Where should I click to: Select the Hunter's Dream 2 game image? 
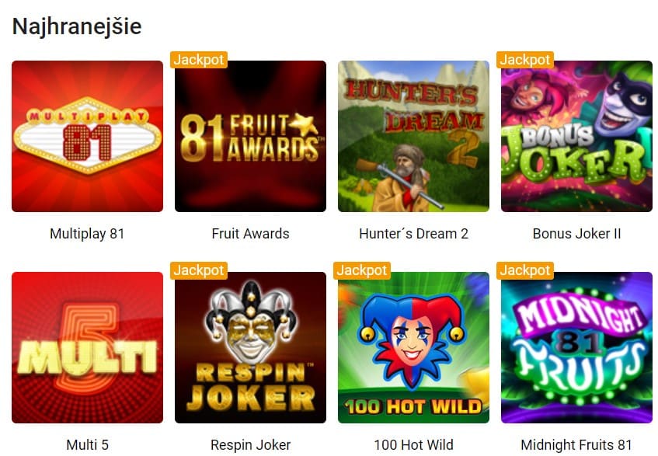[x=413, y=137]
